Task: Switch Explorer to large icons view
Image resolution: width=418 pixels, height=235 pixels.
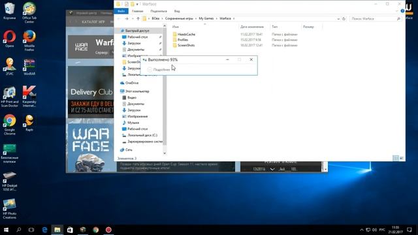Action: [402, 158]
